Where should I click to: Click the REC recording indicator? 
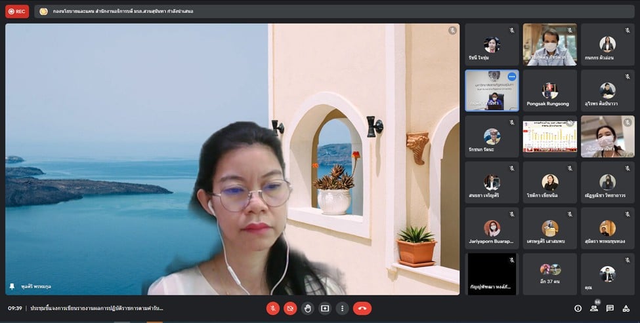17,11
